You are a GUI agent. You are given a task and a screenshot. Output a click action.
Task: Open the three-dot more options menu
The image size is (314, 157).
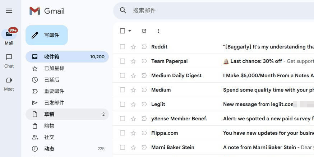pyautogui.click(x=158, y=31)
